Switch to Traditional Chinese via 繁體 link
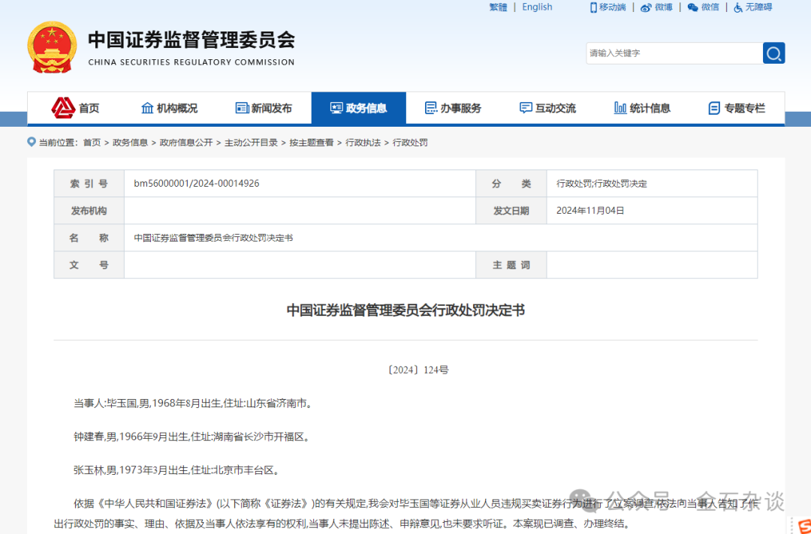 [498, 7]
